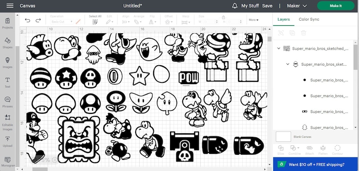Open the Images panel icon

click(7, 63)
